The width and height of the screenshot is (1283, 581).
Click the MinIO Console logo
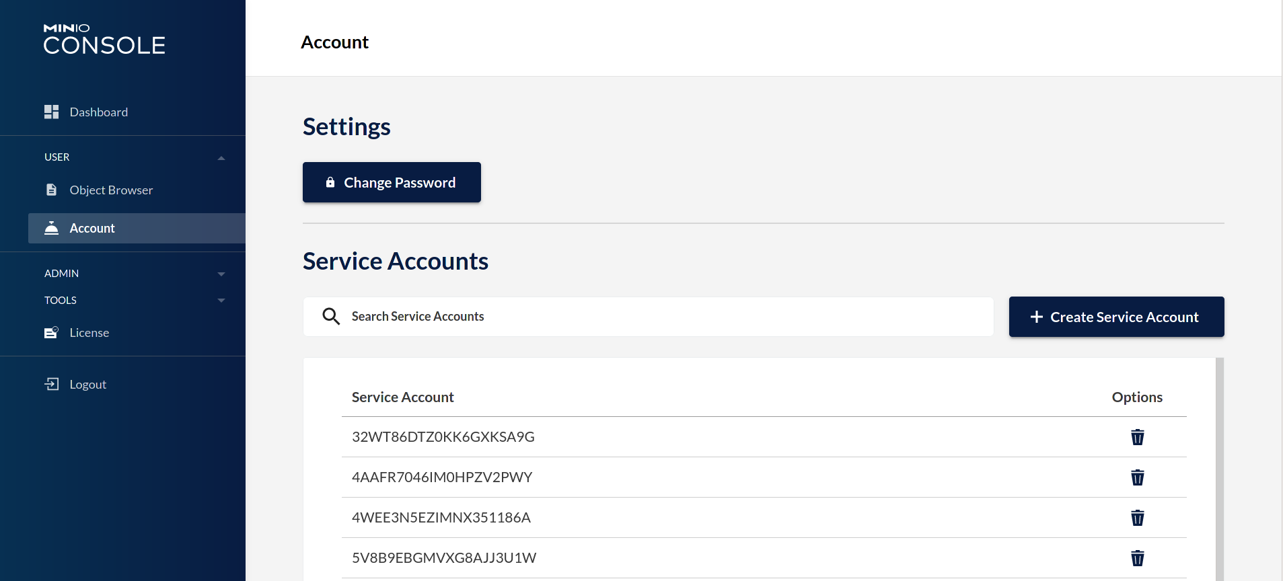tap(104, 39)
